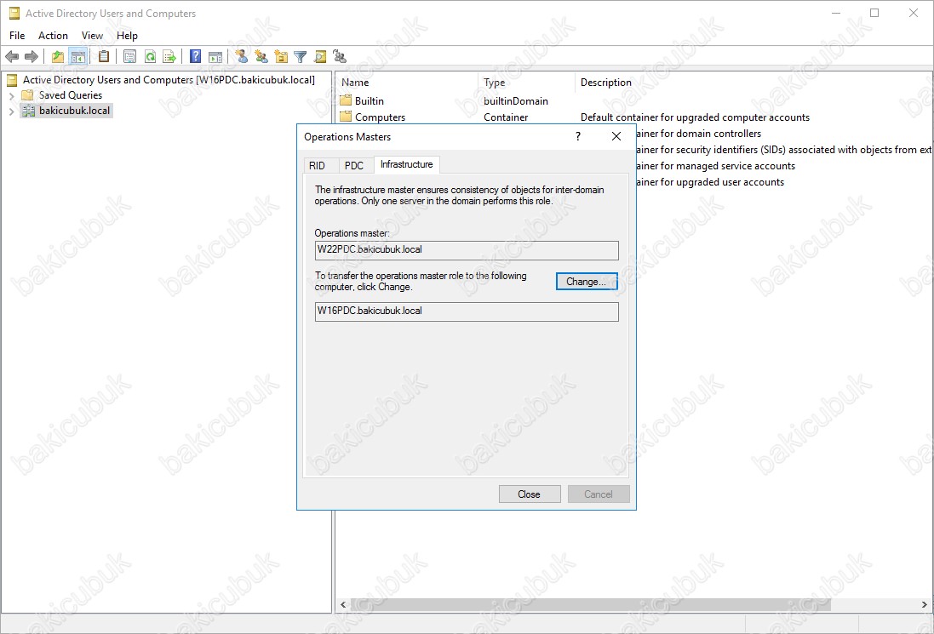Maximize the Active Directory main window
Screen dimensions: 934x634
(x=874, y=13)
